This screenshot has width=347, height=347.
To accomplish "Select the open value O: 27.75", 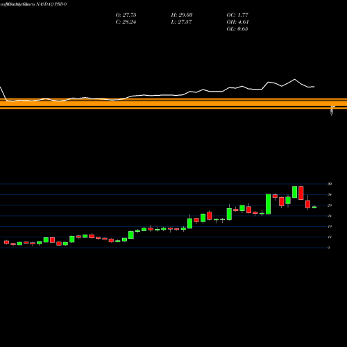I will (x=126, y=15).
